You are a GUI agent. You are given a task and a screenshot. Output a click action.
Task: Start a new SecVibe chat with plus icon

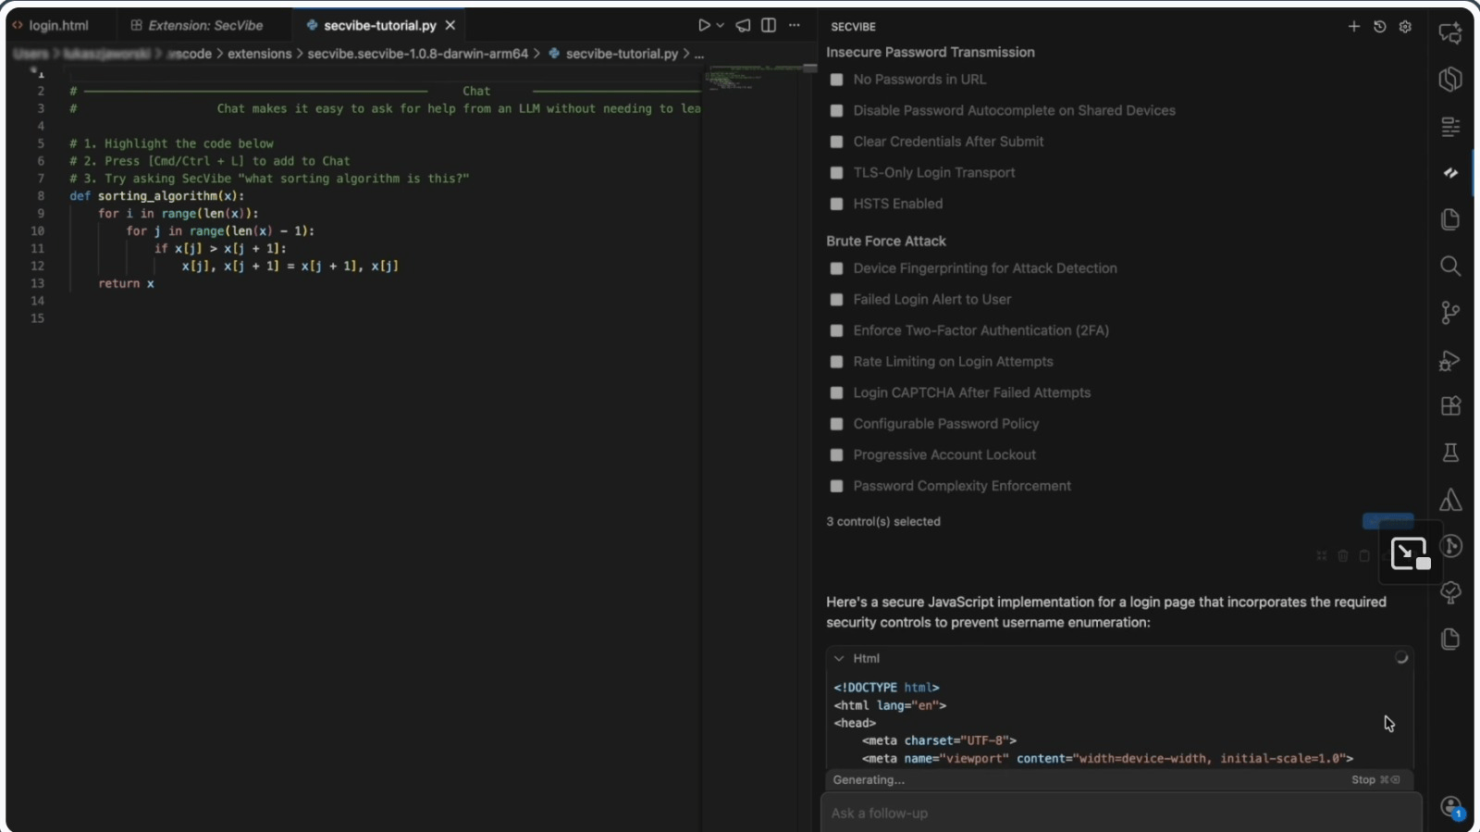[1353, 27]
